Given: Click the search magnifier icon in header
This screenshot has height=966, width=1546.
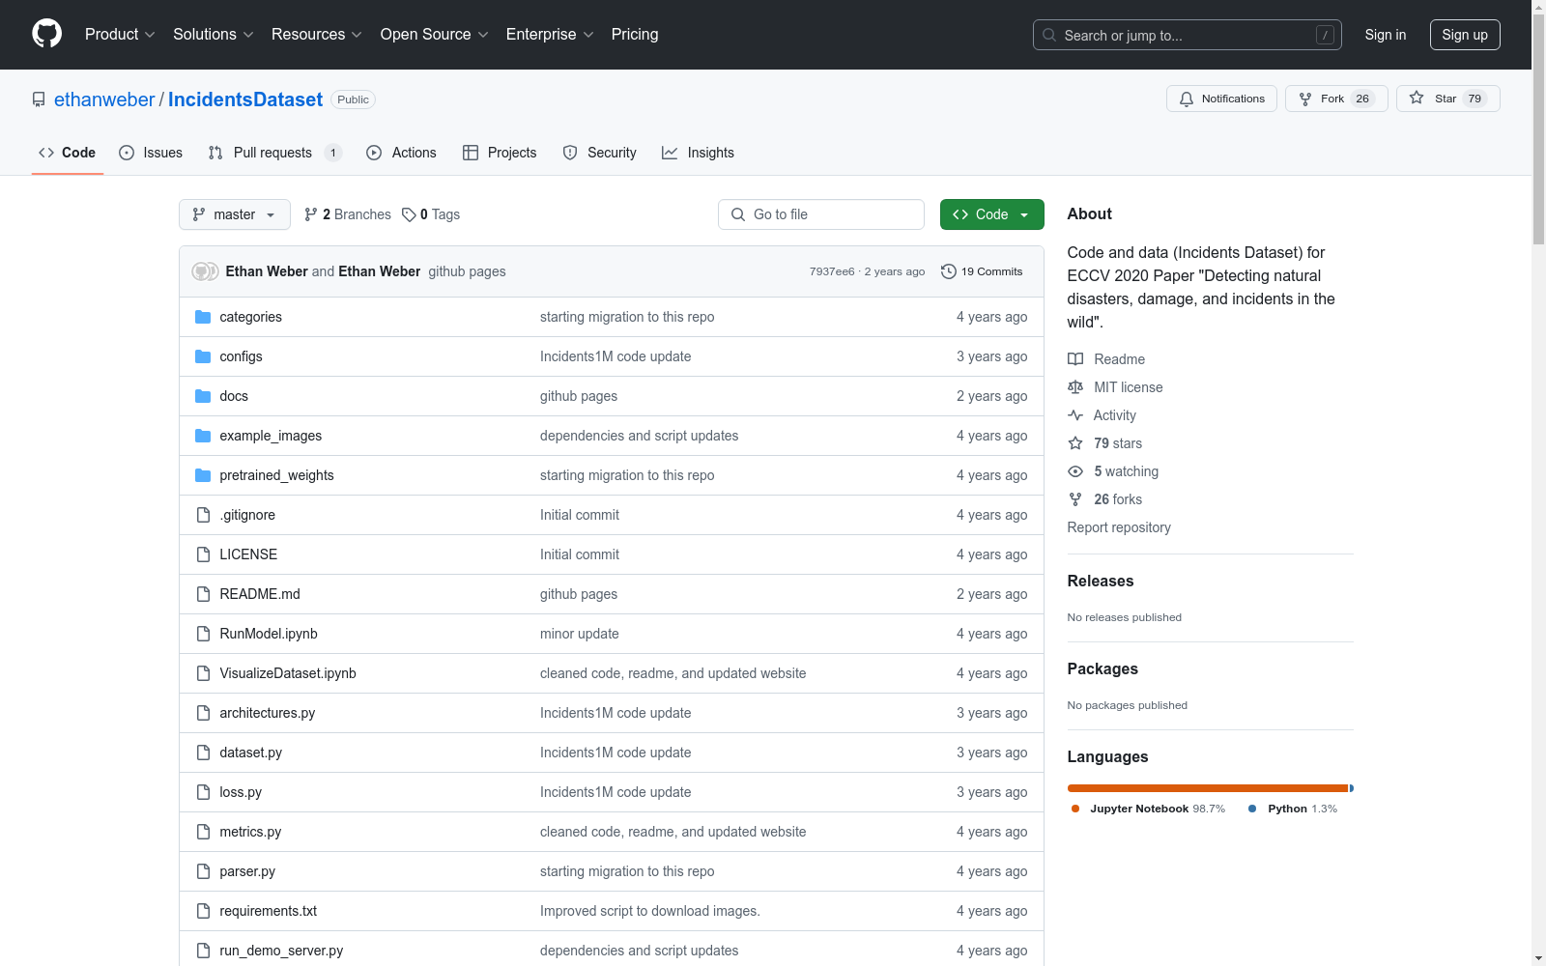Looking at the screenshot, I should coord(1049,35).
